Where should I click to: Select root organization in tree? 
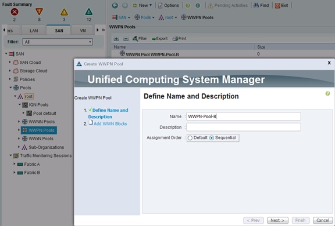(28, 96)
